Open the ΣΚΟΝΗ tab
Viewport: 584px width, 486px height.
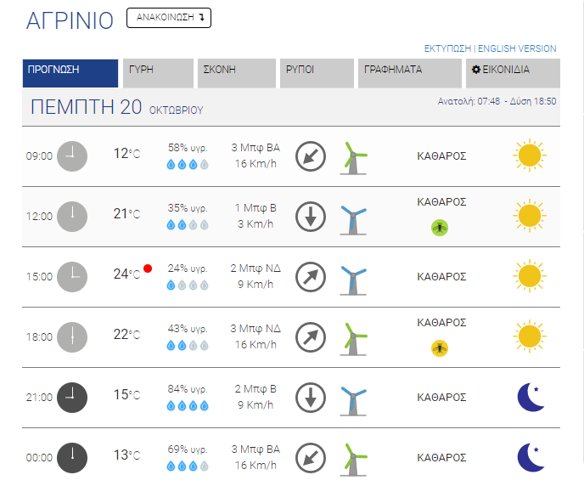point(237,73)
